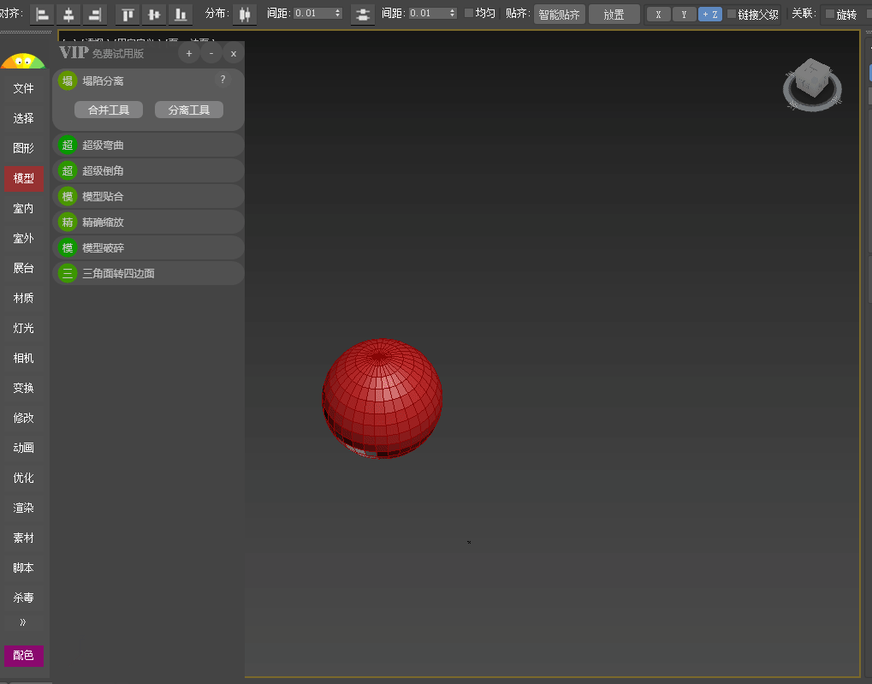Image resolution: width=872 pixels, height=684 pixels.
Task: Click the align left icon
Action: point(43,15)
